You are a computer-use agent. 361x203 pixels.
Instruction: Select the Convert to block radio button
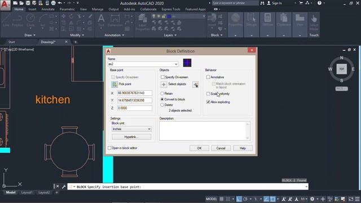coord(162,99)
